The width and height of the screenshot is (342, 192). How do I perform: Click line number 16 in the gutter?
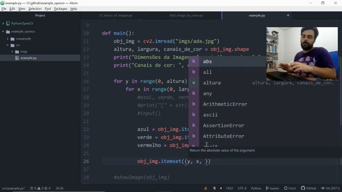pos(86,82)
